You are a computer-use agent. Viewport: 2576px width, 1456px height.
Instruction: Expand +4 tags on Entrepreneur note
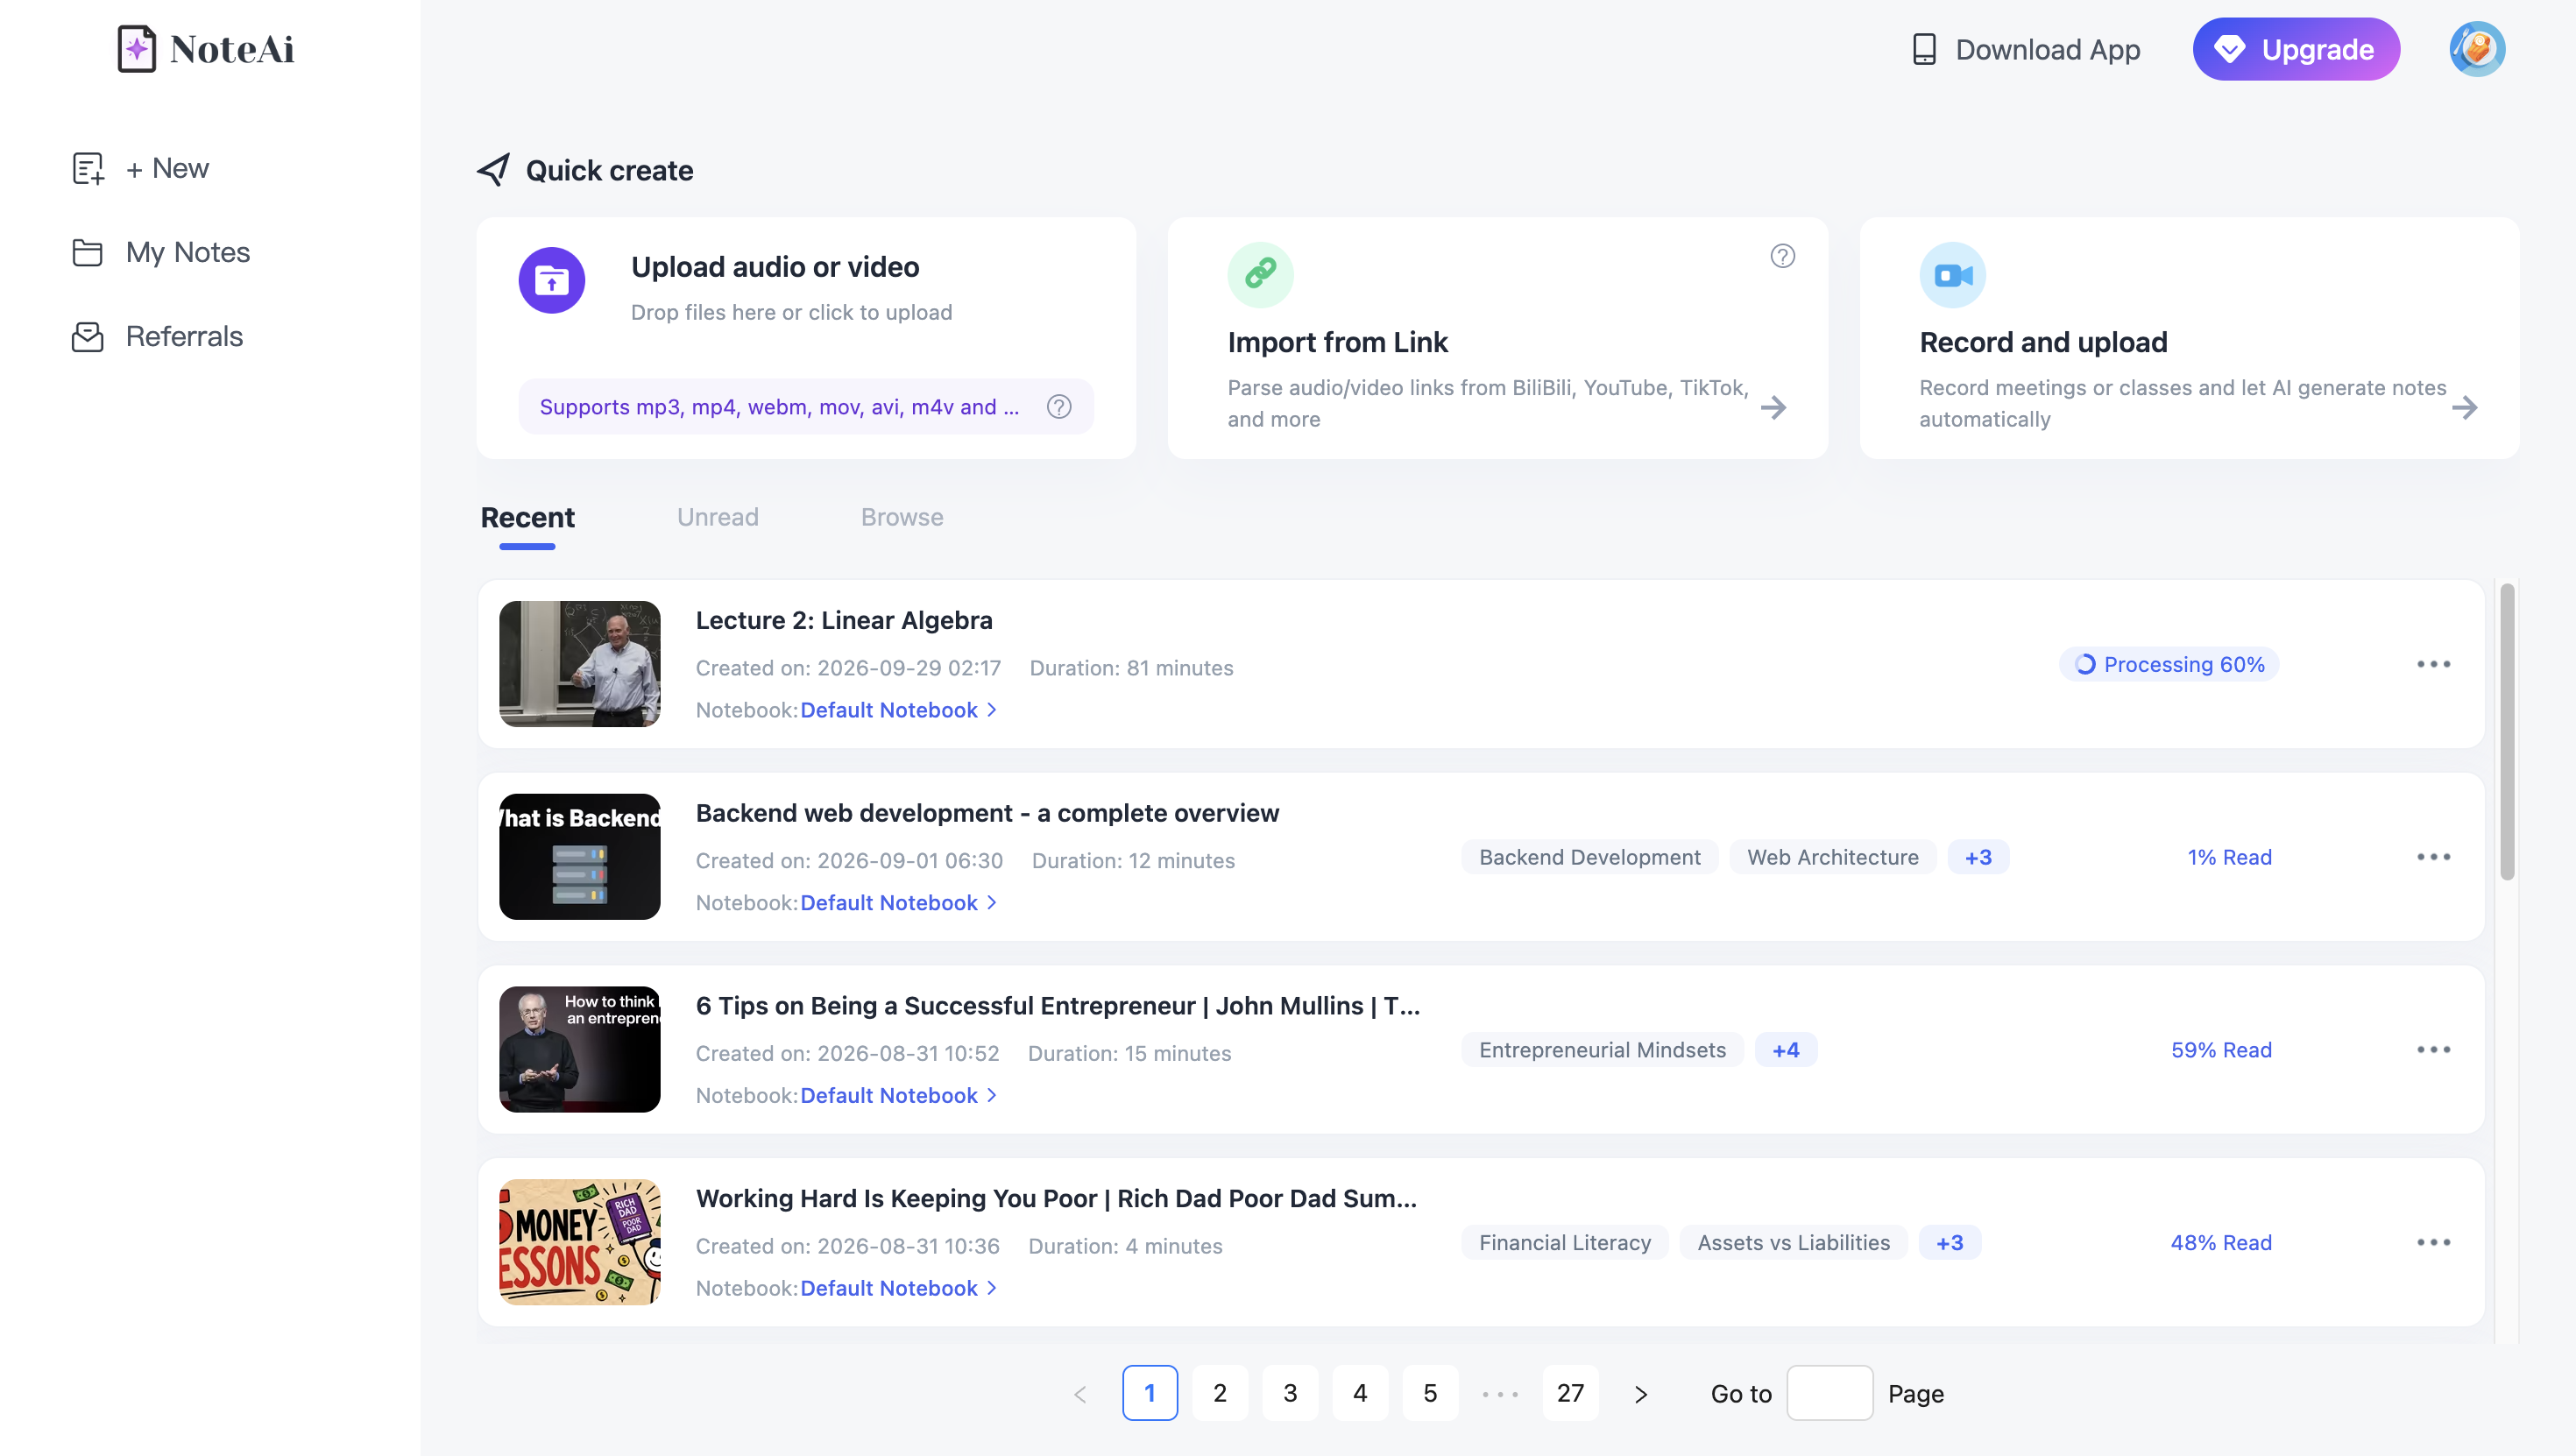pos(1786,1051)
